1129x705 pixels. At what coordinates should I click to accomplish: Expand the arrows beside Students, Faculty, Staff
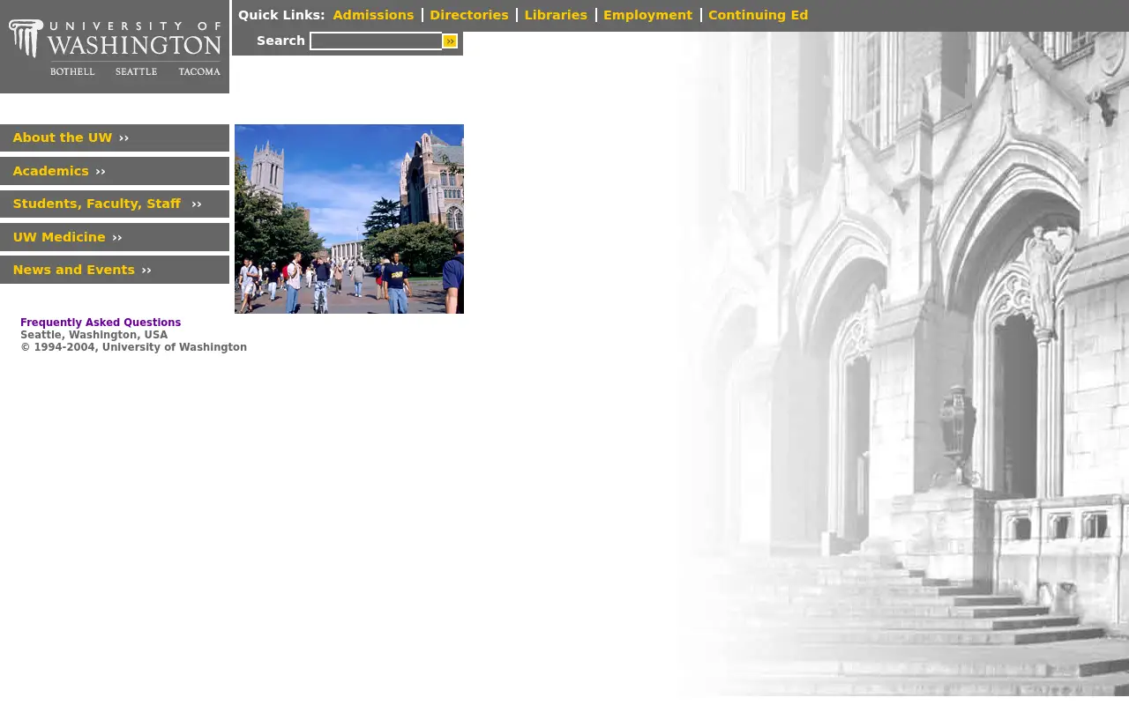click(x=197, y=204)
